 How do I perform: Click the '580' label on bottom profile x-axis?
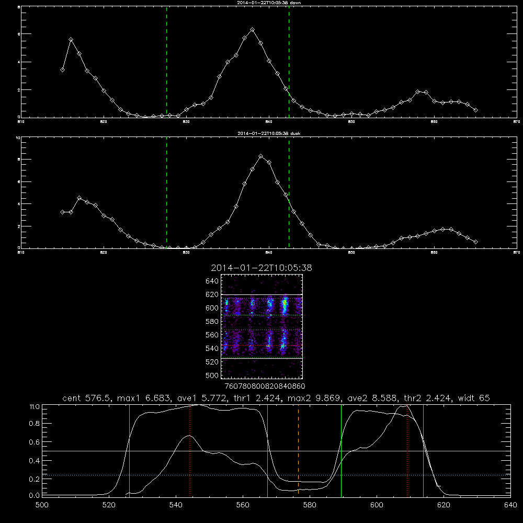tap(310, 505)
